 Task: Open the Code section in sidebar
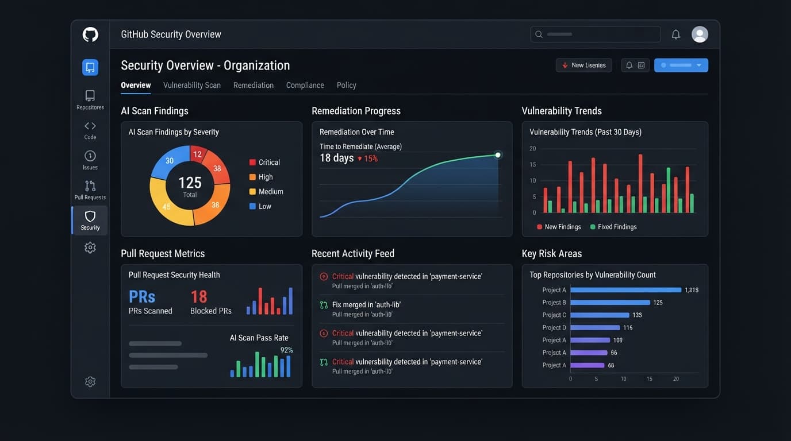pyautogui.click(x=90, y=130)
